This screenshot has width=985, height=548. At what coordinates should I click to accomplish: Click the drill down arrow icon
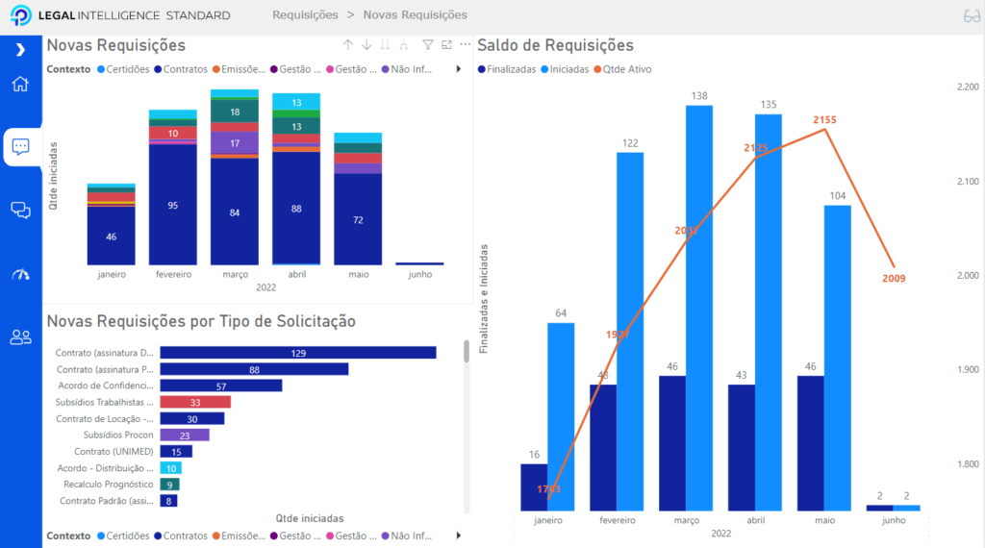tap(366, 45)
